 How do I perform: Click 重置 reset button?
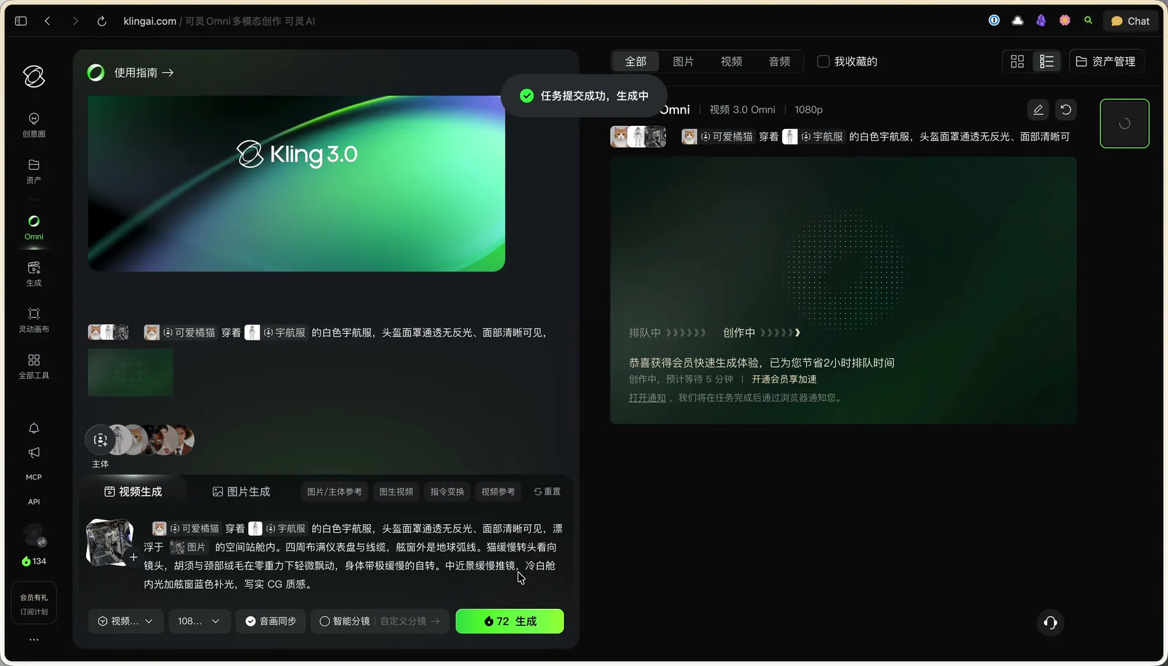pyautogui.click(x=547, y=492)
